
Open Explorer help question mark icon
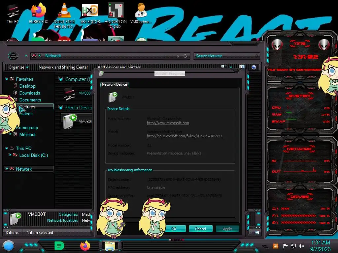pyautogui.click(x=254, y=67)
